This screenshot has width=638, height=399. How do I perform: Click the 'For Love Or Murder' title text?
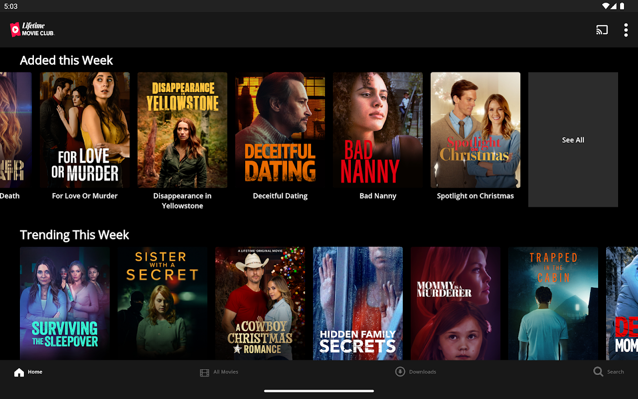(x=85, y=196)
